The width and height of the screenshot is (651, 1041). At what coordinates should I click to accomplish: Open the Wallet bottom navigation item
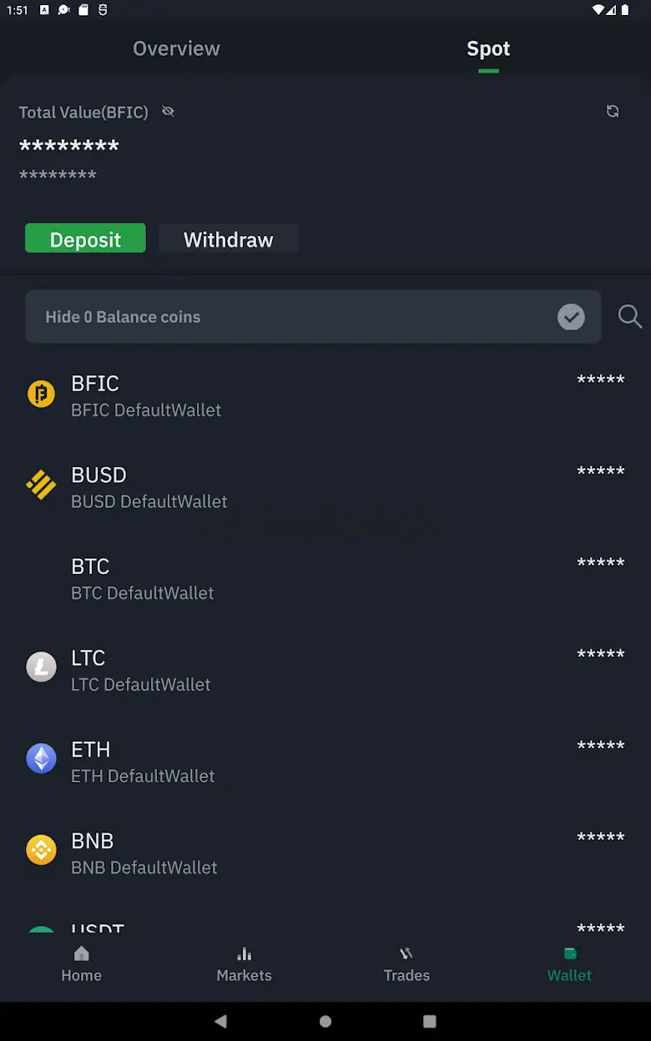click(x=569, y=964)
